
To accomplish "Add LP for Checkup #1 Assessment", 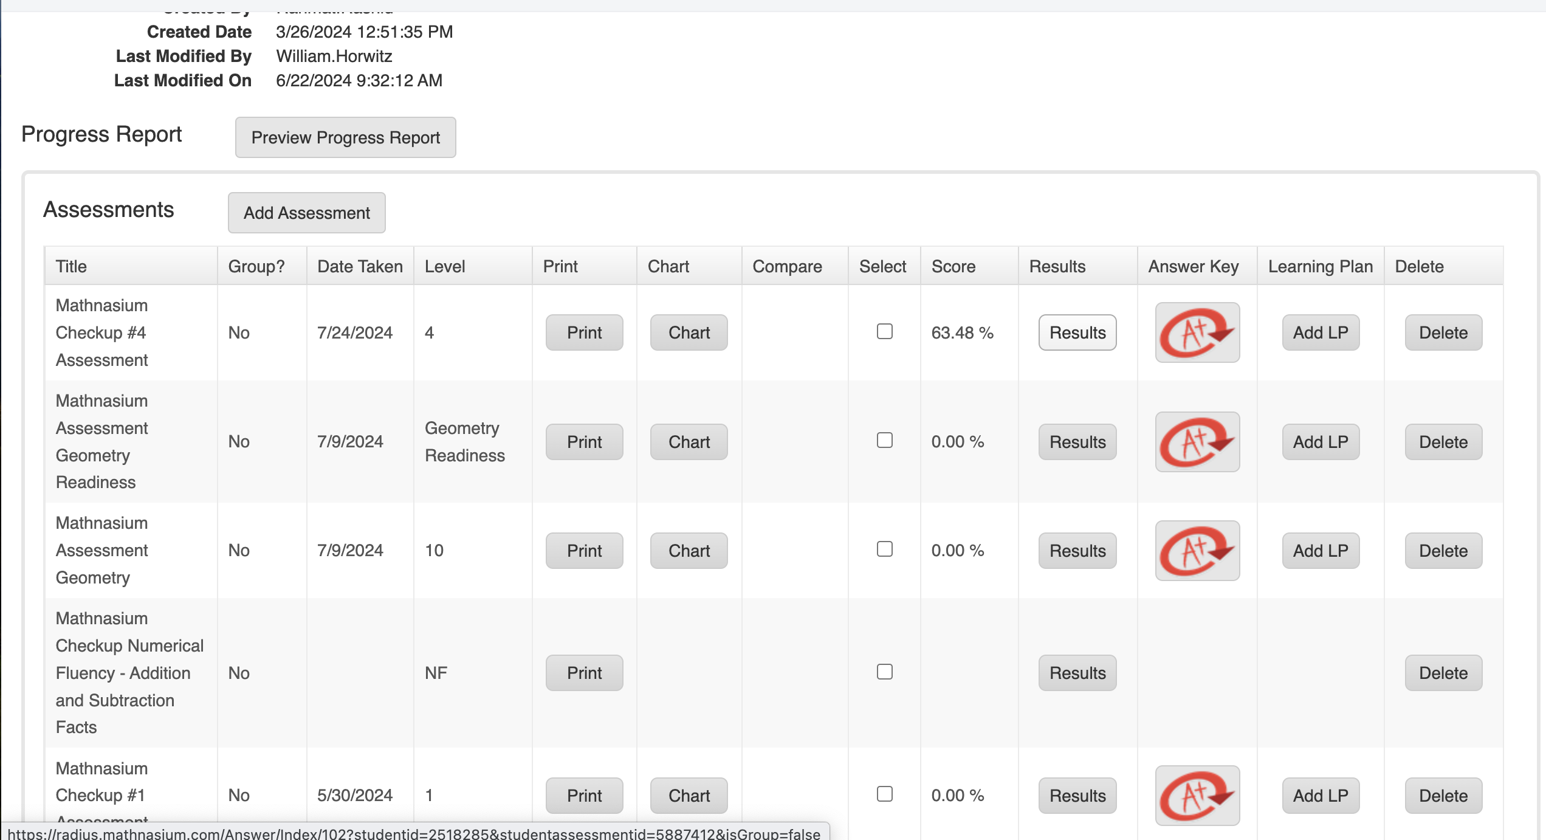I will (1321, 796).
